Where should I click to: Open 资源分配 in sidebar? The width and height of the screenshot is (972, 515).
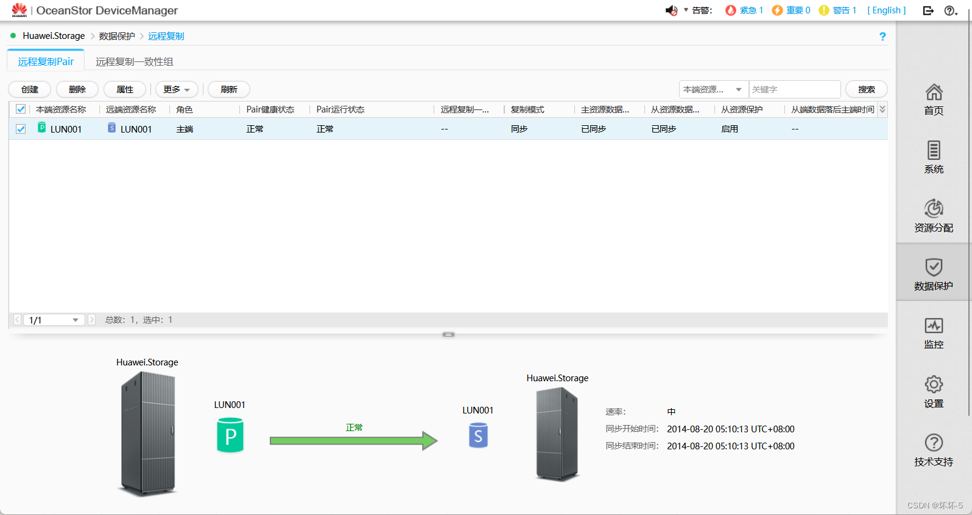point(934,216)
